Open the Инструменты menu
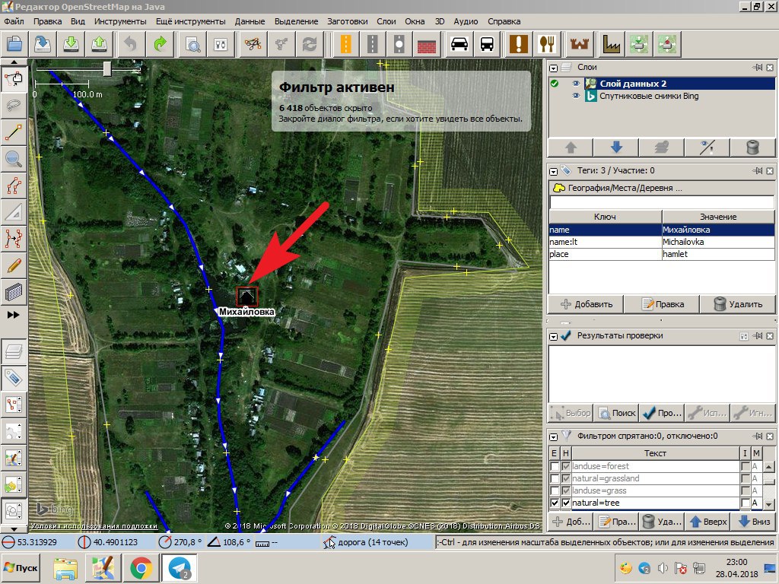 click(x=119, y=21)
